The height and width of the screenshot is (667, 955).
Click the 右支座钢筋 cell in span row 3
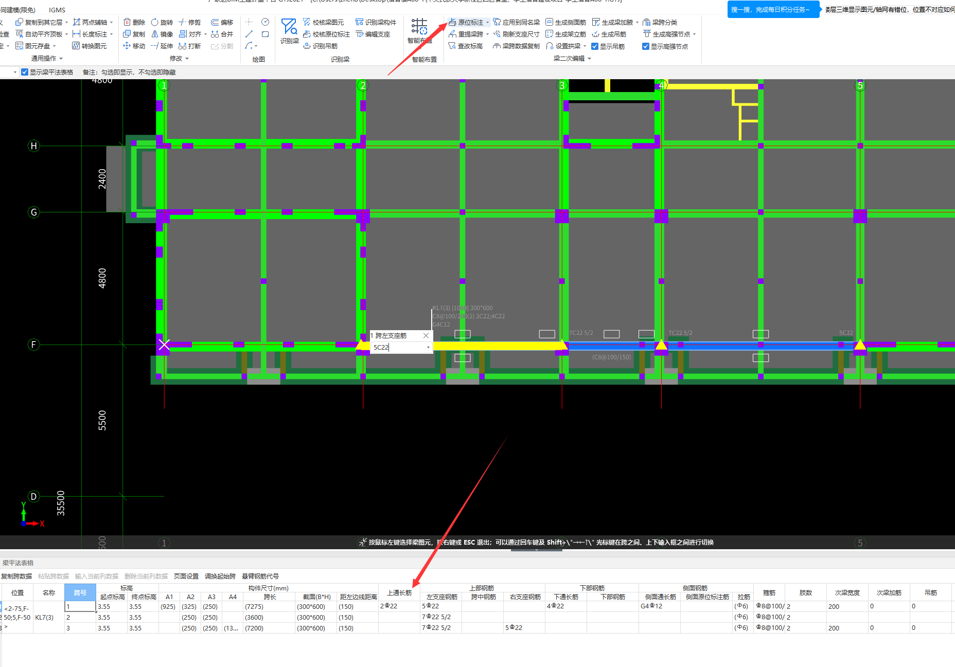point(524,628)
